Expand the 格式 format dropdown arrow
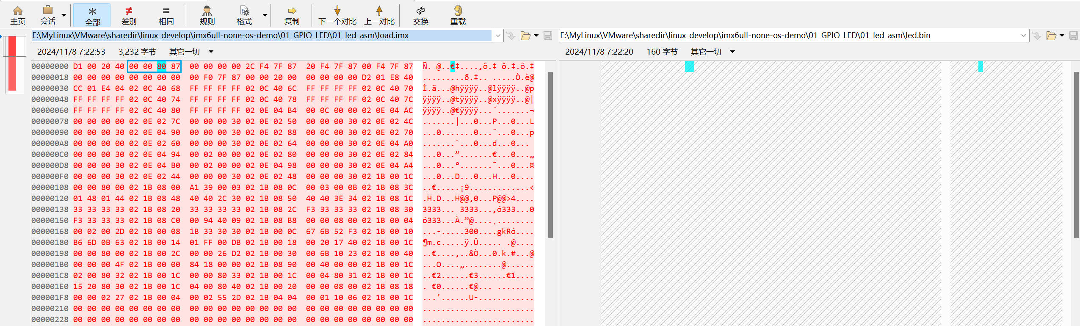The width and height of the screenshot is (1080, 326). (x=265, y=15)
